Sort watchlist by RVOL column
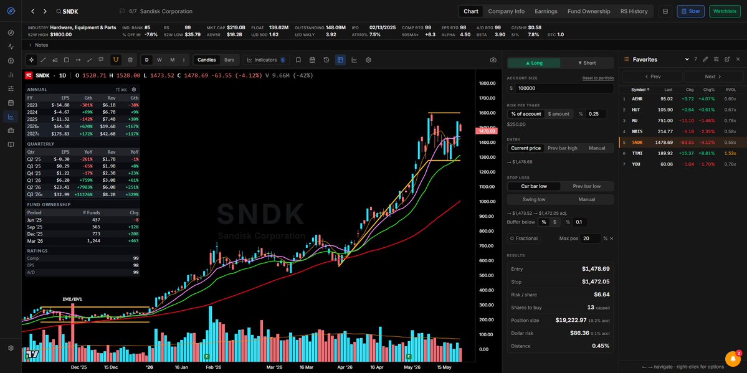Viewport: 747px width, 373px height. 730,90
